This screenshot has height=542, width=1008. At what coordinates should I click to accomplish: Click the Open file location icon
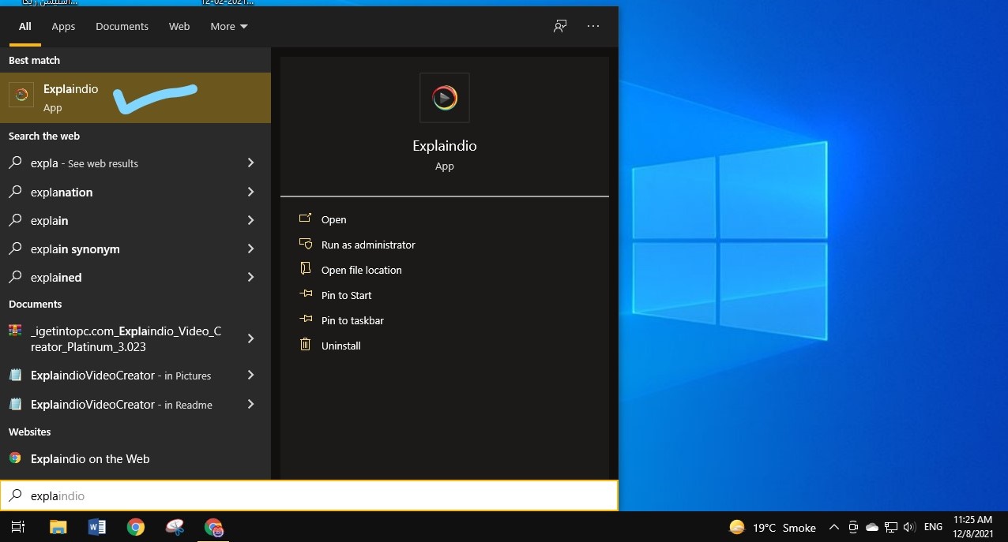coord(306,269)
